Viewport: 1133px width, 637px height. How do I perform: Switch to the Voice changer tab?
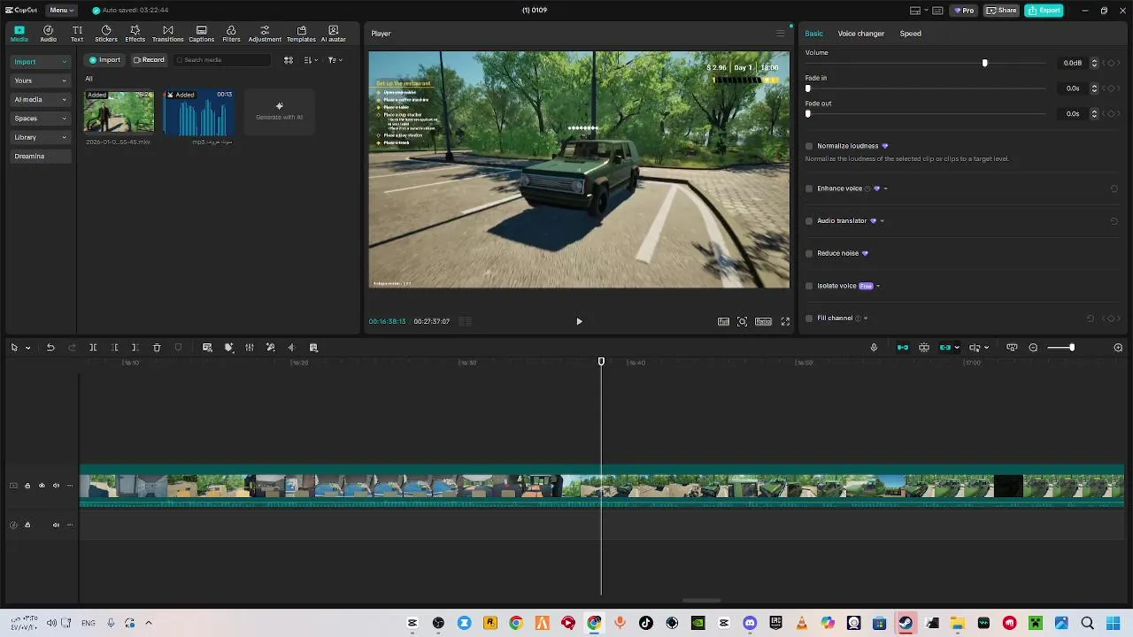(x=860, y=34)
